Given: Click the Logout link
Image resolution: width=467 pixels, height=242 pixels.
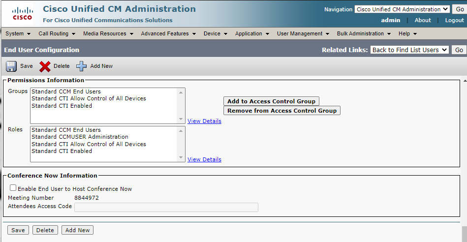Looking at the screenshot, I should 454,20.
